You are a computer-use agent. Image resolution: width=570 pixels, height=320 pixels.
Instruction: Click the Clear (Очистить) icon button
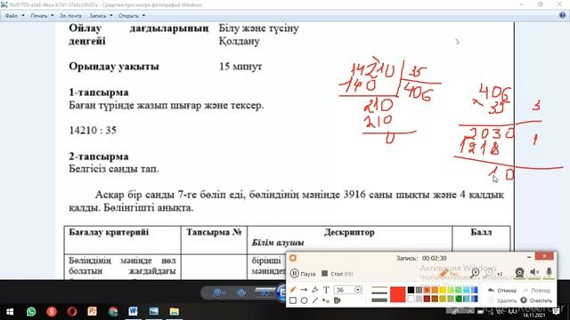coord(524,300)
